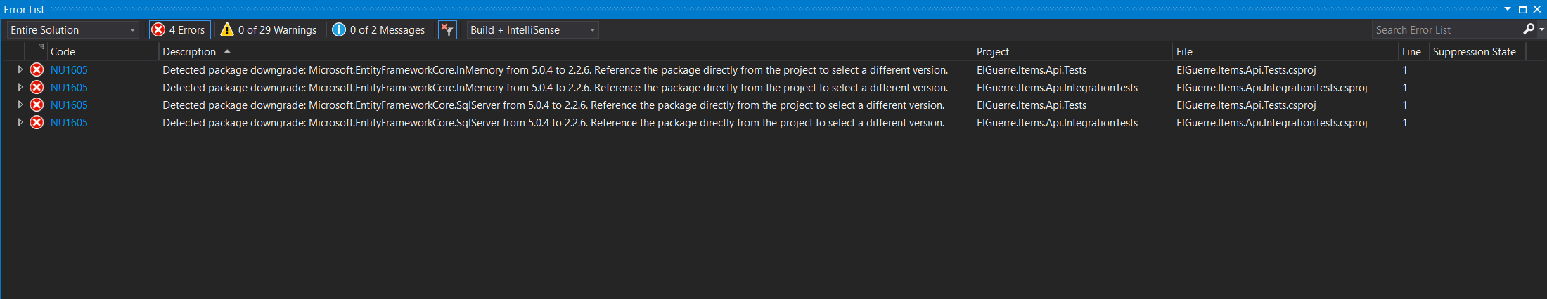Open the NU1605 code link in third row
The image size is (1547, 299).
click(x=69, y=105)
